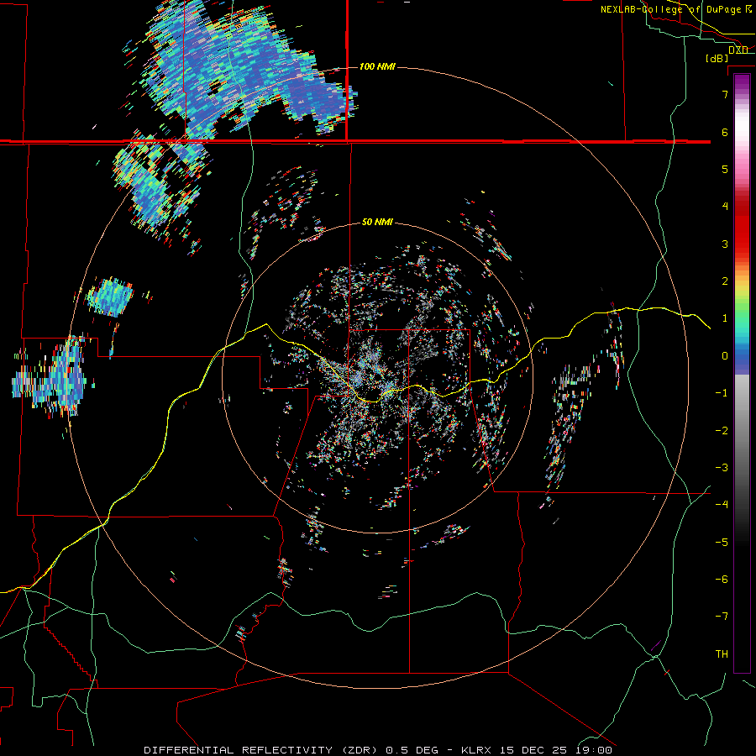Viewport: 756px width, 756px height.
Task: Click the "-4" value on the color scale
Action: coord(722,505)
